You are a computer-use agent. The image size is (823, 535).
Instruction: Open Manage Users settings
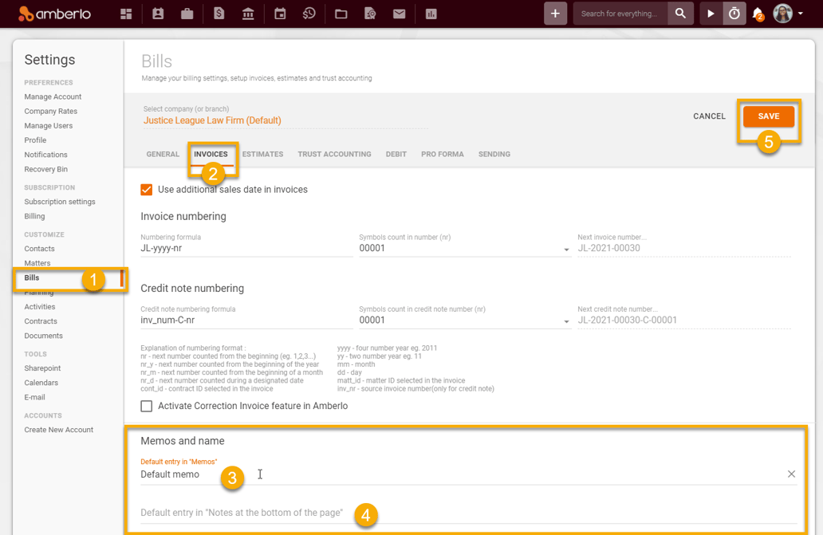[49, 126]
